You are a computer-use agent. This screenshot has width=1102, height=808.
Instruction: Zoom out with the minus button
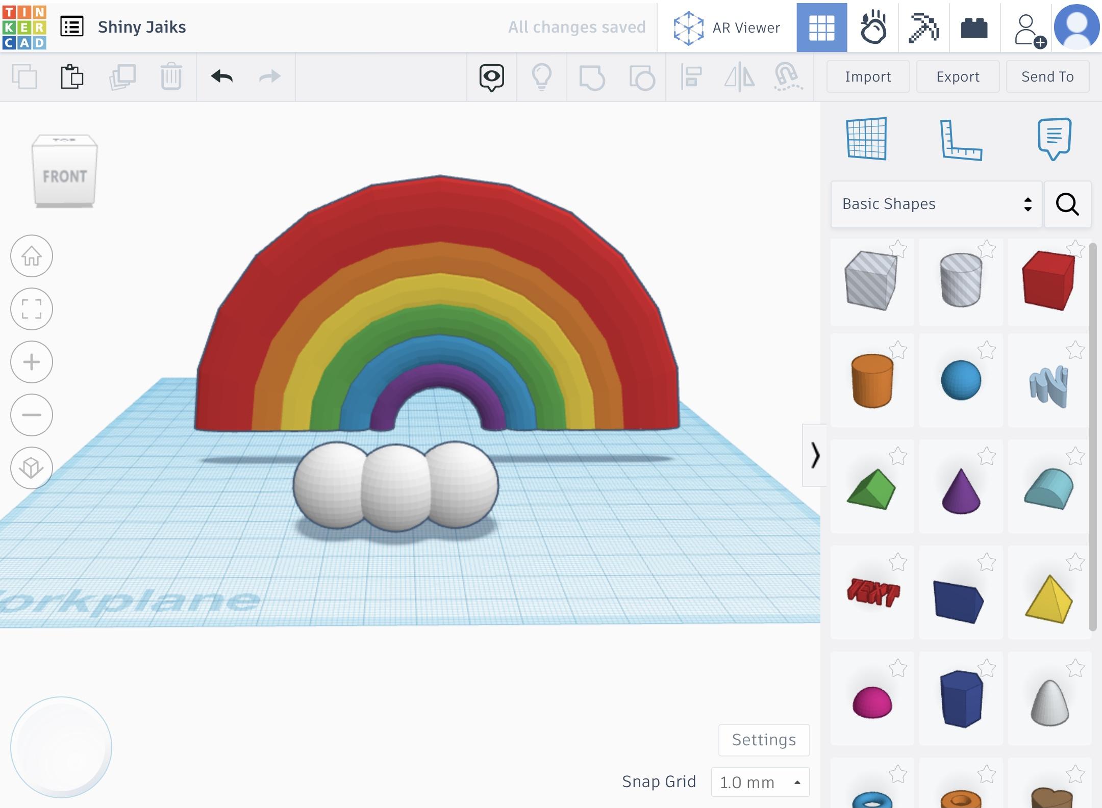tap(32, 415)
